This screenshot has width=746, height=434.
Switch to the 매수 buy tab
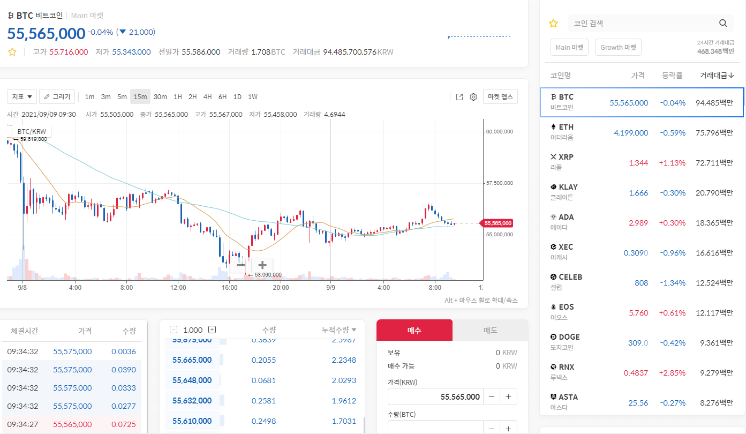pyautogui.click(x=415, y=330)
